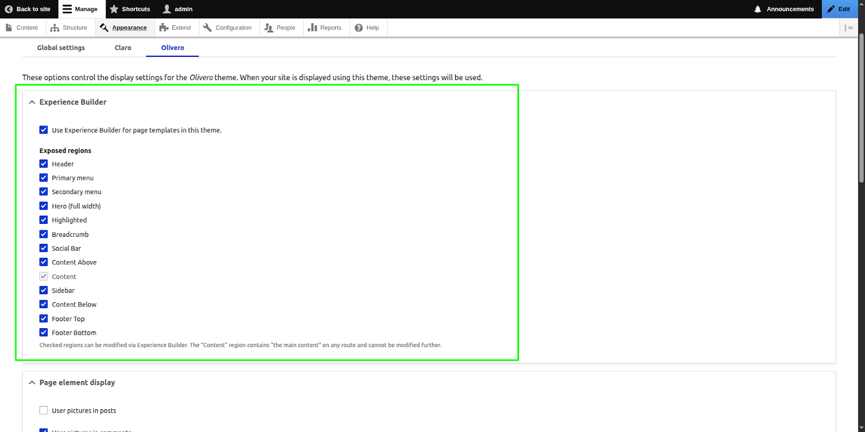Click the Appearance paintbrush icon
Screen dimensions: 865x432
click(104, 28)
